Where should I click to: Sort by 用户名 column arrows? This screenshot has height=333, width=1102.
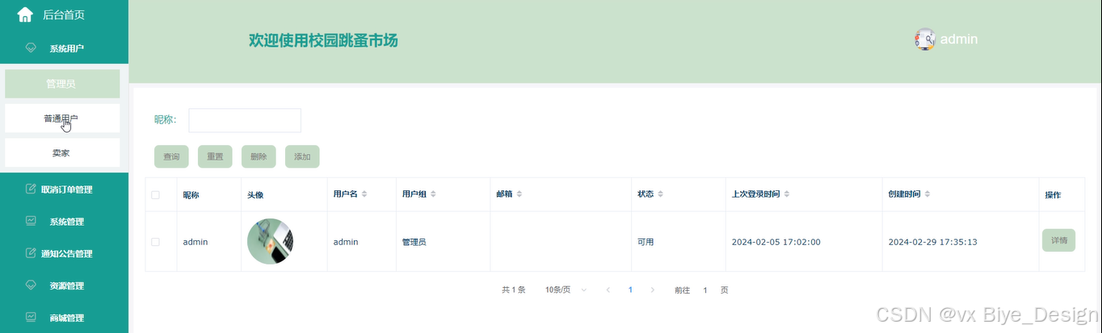364,194
